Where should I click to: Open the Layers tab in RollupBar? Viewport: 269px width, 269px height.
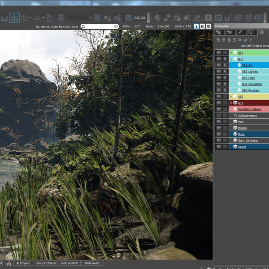click(x=263, y=32)
